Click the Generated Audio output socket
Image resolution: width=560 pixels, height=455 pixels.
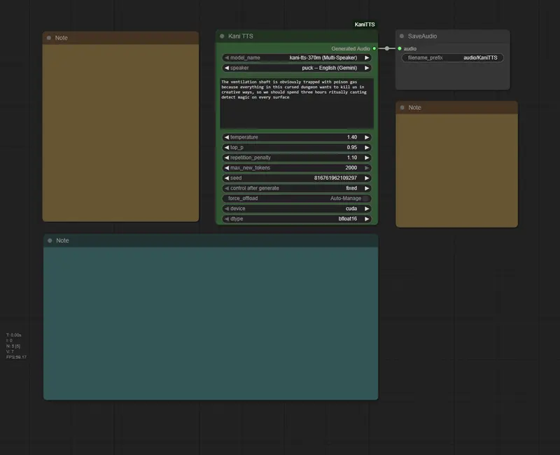[374, 48]
